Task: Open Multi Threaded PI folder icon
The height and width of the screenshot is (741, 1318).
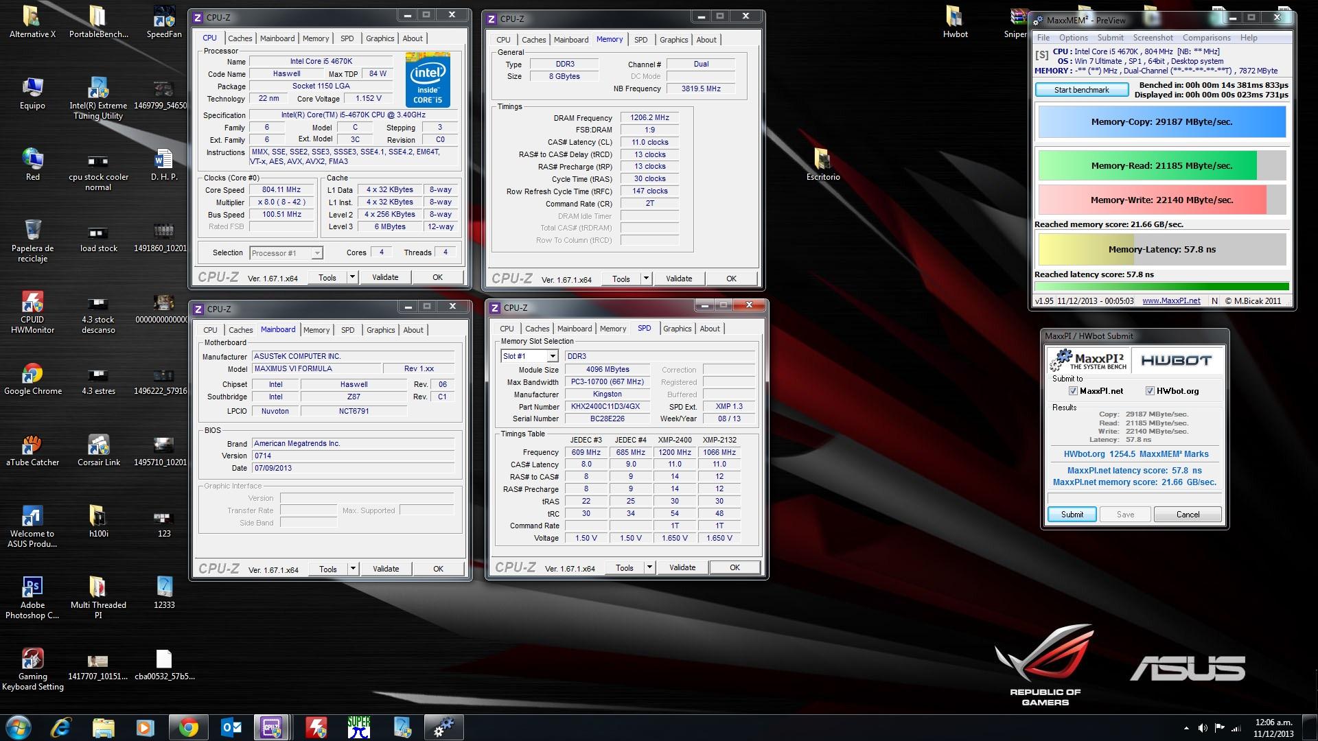Action: click(x=98, y=598)
